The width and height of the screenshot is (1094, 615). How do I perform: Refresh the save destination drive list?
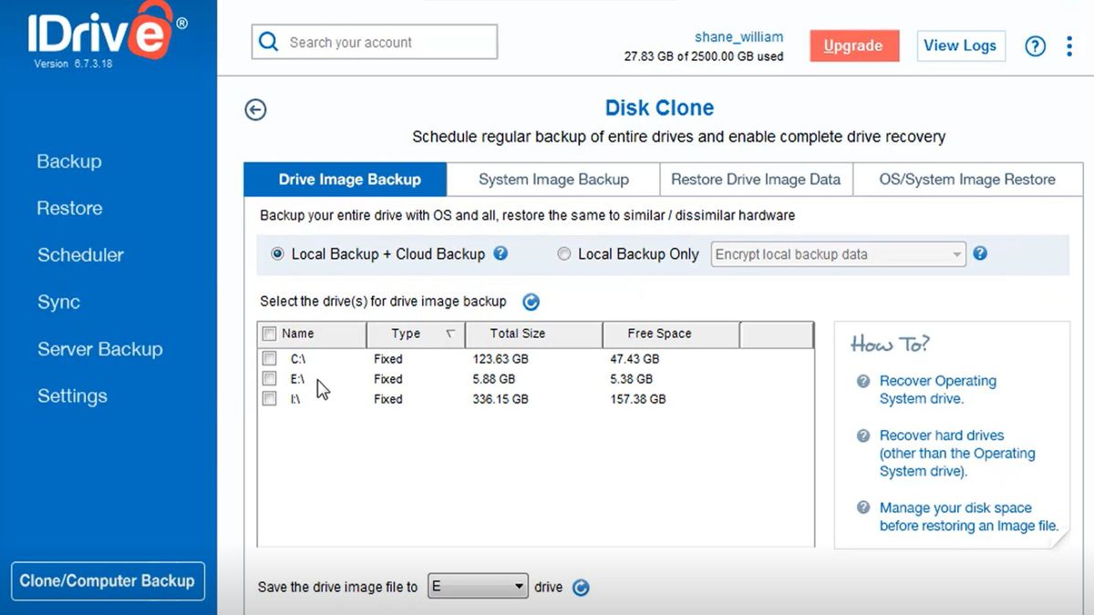581,588
